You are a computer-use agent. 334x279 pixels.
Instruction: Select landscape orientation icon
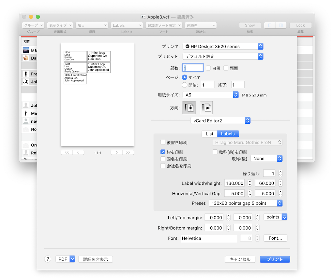tap(206, 107)
